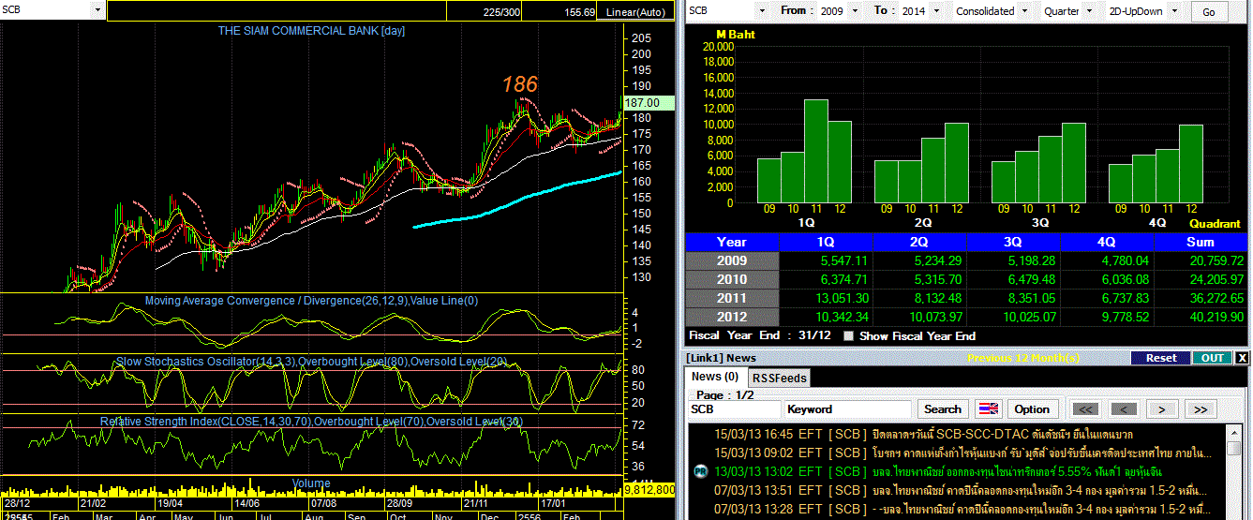1253x520 pixels.
Task: Click the Relative Strength Index label
Action: pyautogui.click(x=312, y=422)
